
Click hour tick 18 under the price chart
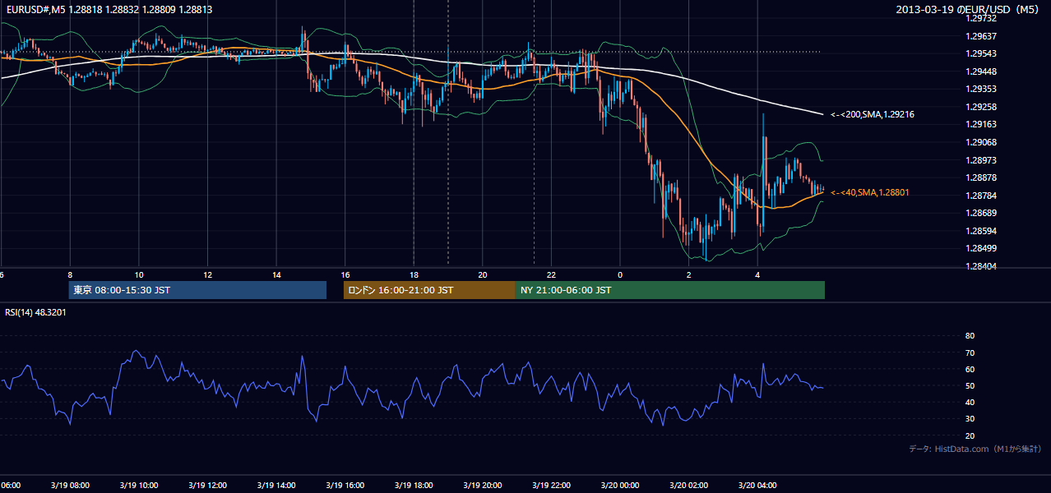[414, 275]
